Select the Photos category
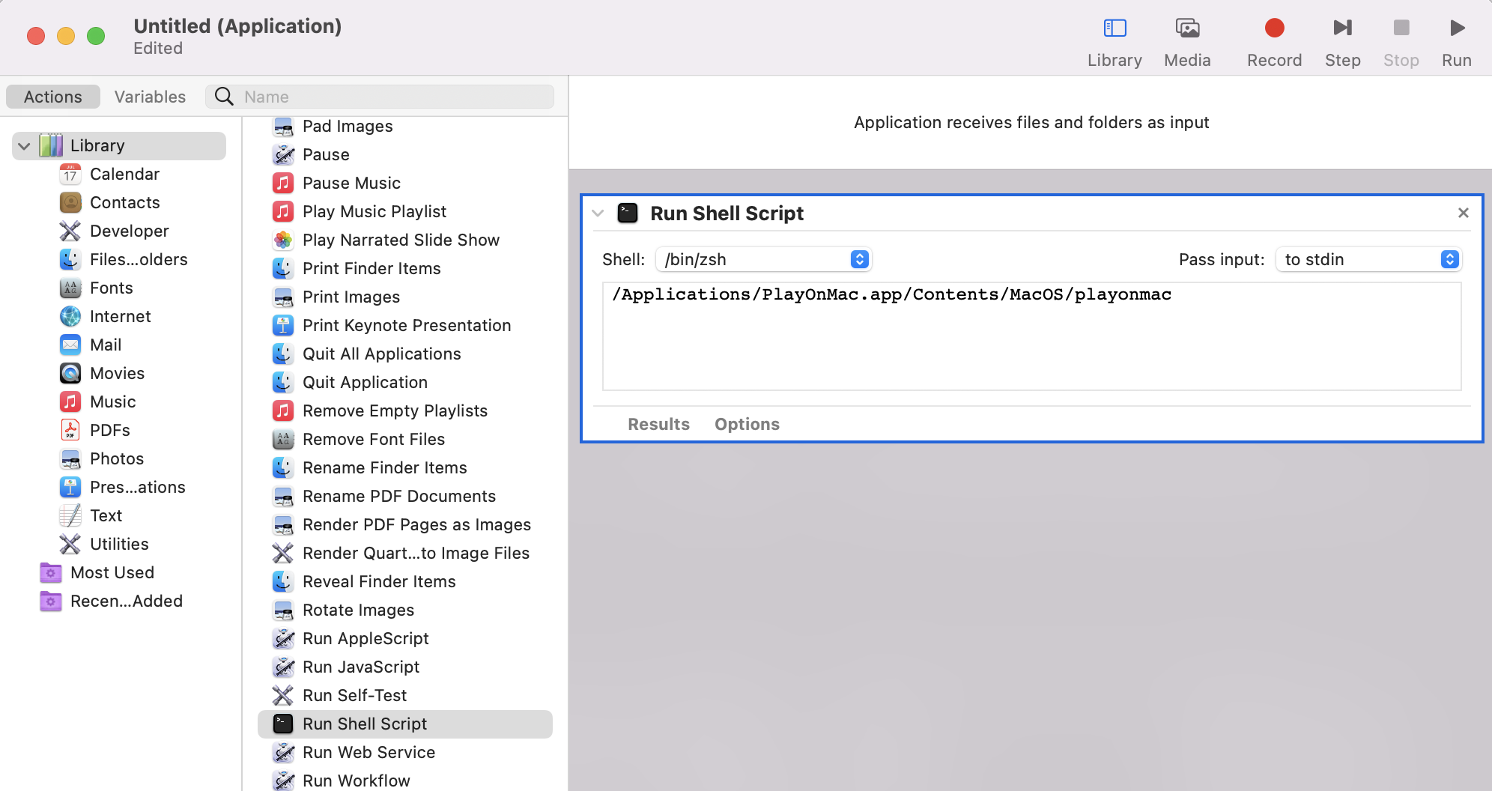This screenshot has height=791, width=1492. tap(101, 459)
